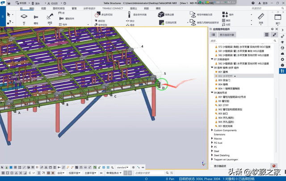
Task: Toggle the first crossed-square snap switch
Action: pyautogui.click(x=3, y=173)
